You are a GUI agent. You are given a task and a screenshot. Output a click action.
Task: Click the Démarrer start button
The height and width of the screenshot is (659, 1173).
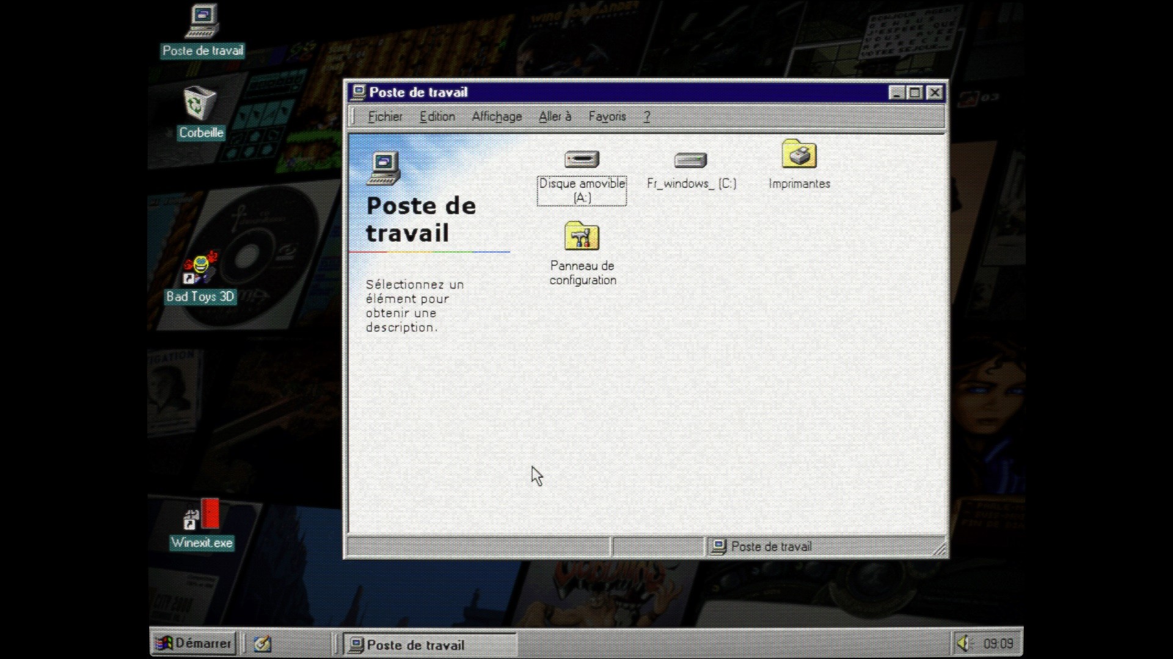[194, 643]
